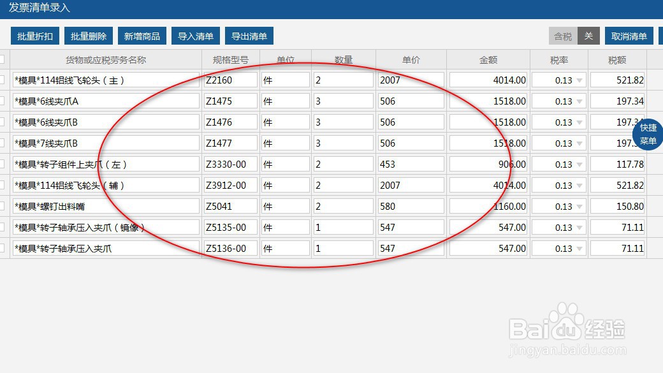Click the 数量 column header
The height and width of the screenshot is (373, 663).
coord(344,60)
